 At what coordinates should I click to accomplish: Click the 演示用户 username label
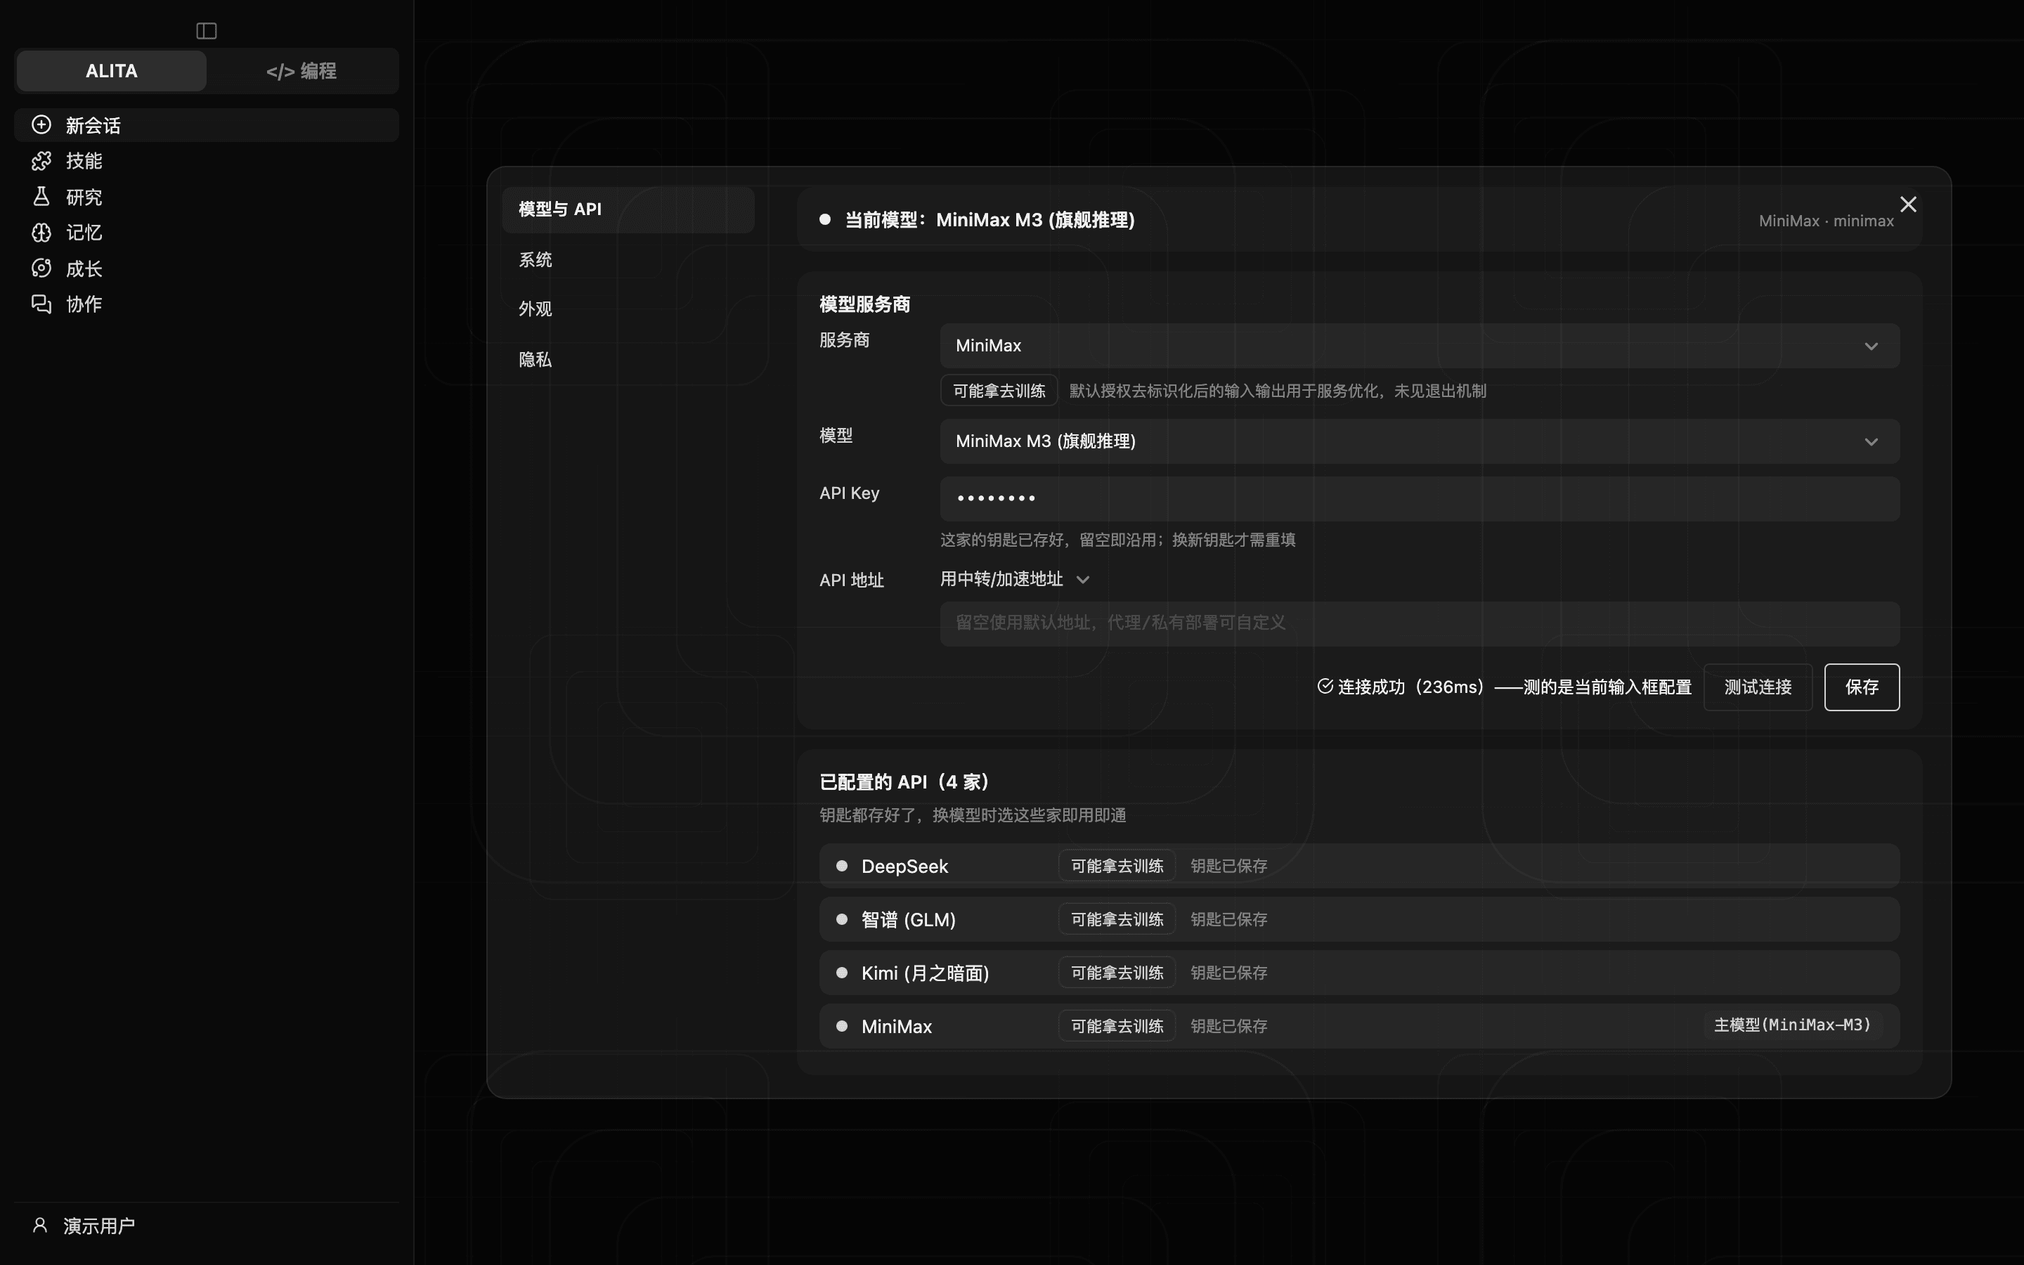click(98, 1226)
